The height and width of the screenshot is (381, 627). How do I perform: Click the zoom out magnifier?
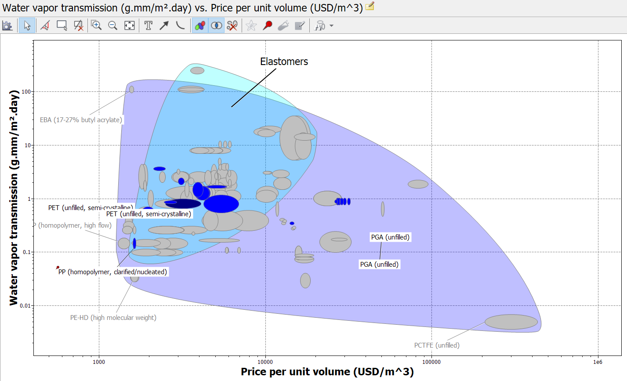(113, 25)
